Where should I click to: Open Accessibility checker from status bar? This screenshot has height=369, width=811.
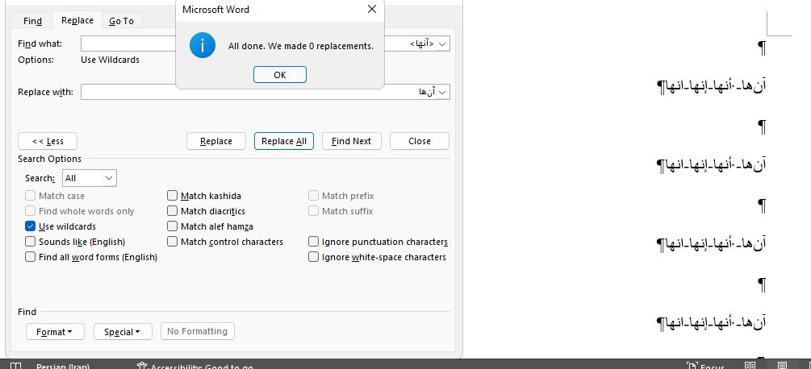click(x=195, y=366)
